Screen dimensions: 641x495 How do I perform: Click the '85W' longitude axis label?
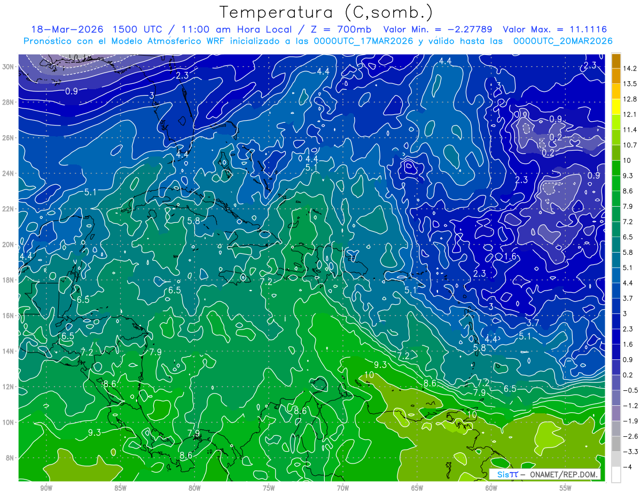pos(120,488)
